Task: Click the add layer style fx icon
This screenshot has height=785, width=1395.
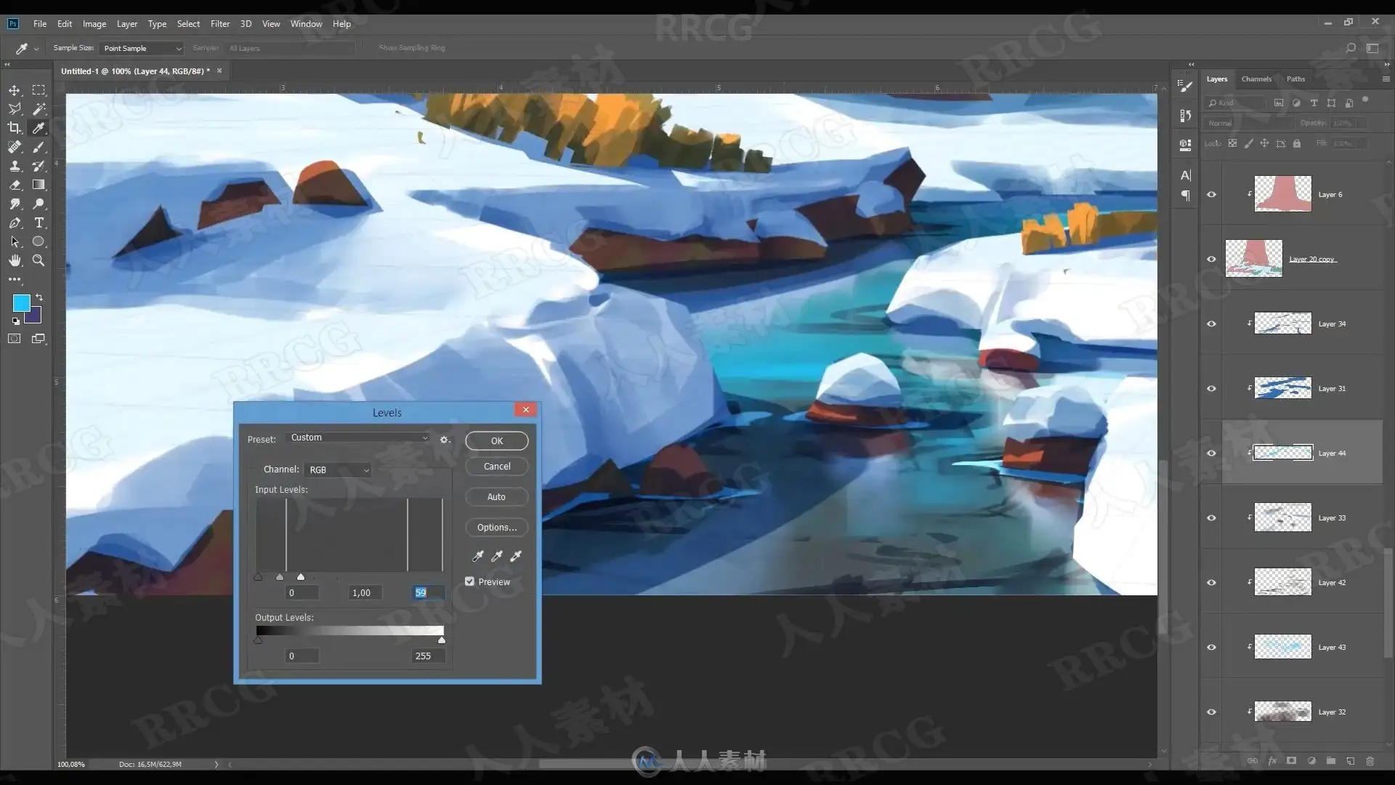Action: pos(1272,761)
